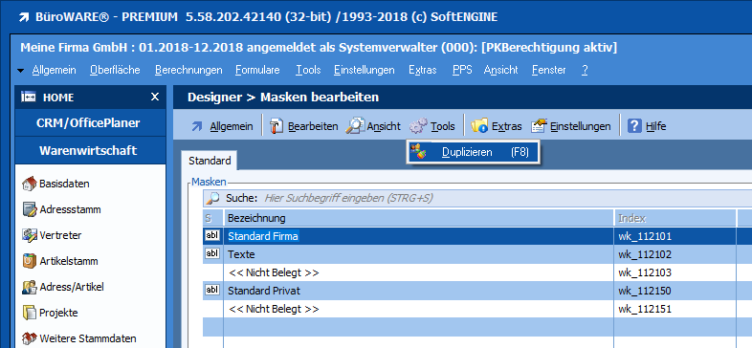Viewport: 752px width, 348px height.
Task: Open Ansicht in the Designer toolbar
Action: point(384,126)
